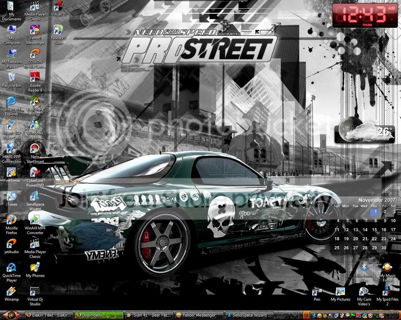Switch to Downloads taskbar button
401x320 pixels.
99,315
